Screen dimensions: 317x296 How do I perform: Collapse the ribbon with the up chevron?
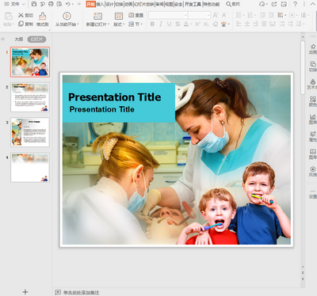tap(312, 4)
